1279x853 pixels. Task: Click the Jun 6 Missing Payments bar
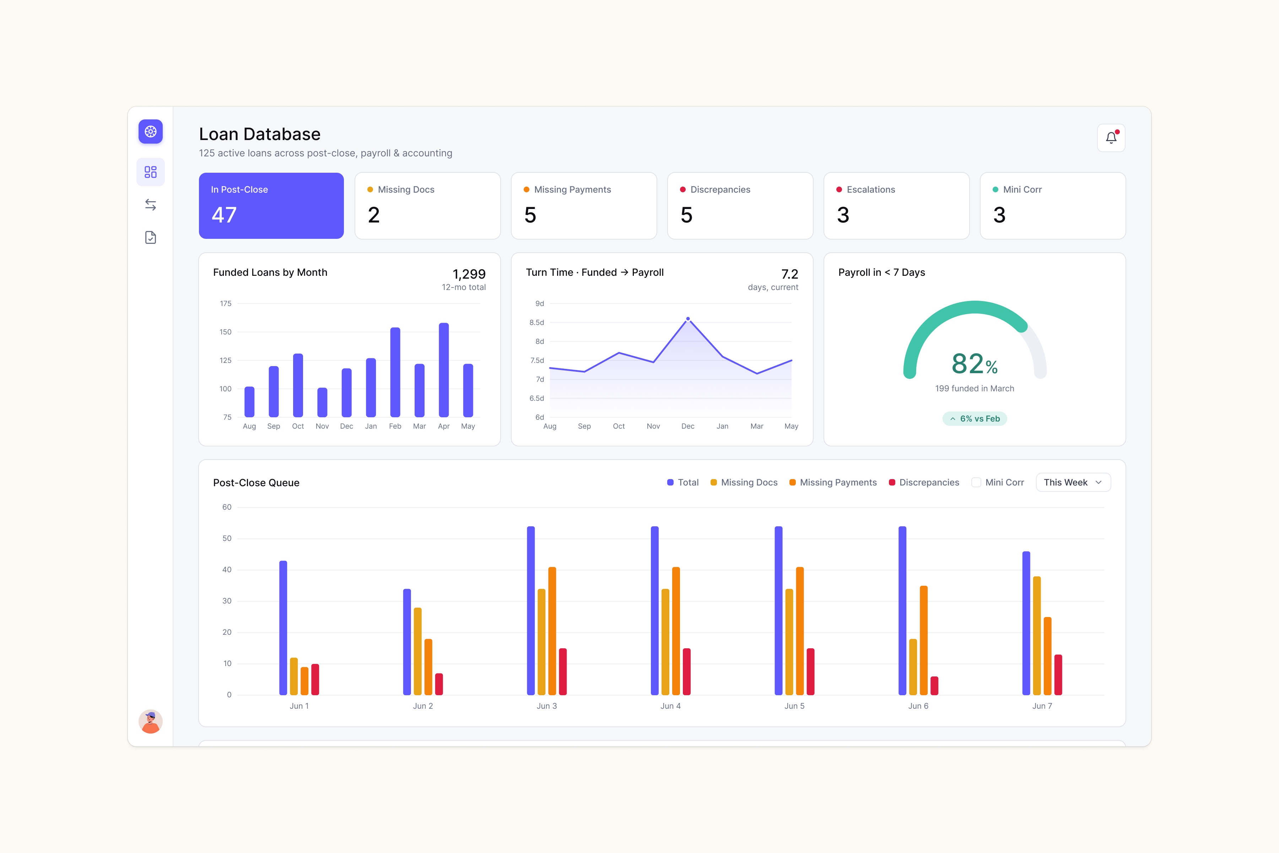point(924,640)
